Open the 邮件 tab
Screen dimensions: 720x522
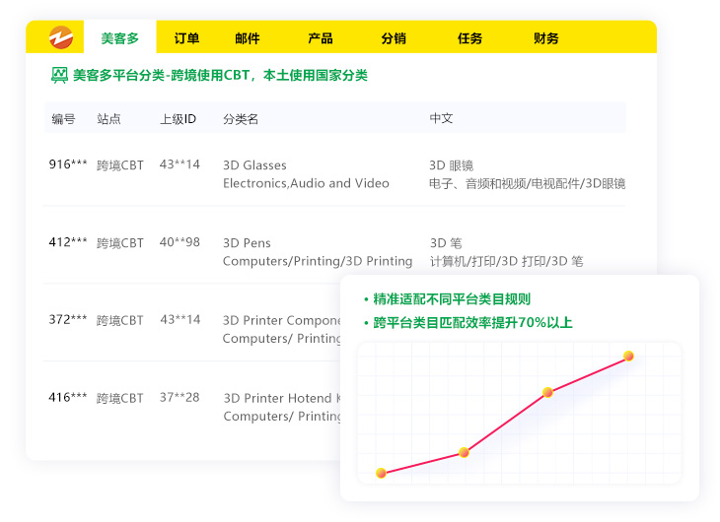248,38
